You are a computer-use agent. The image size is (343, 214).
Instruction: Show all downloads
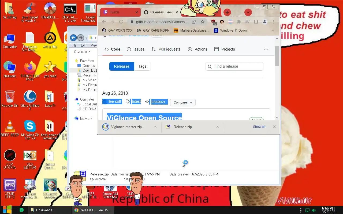point(259,127)
